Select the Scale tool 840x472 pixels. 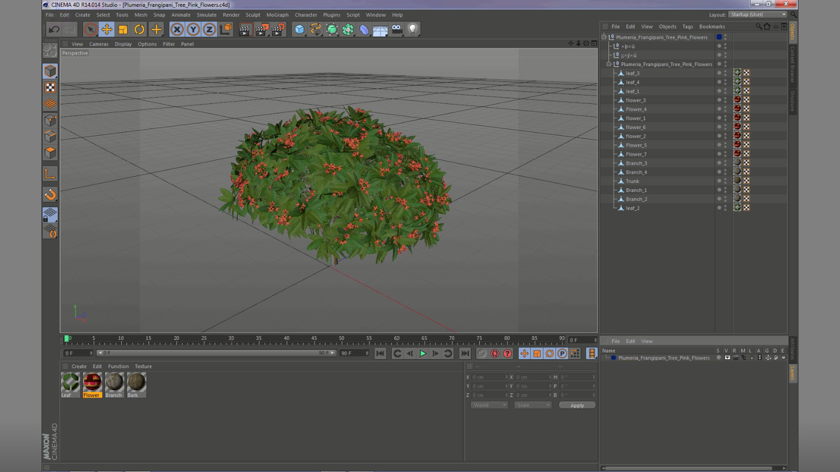[123, 29]
